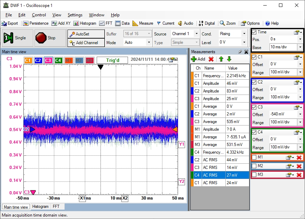
Task: Switch to the Histogram bottom tab
Action: (x=40, y=206)
